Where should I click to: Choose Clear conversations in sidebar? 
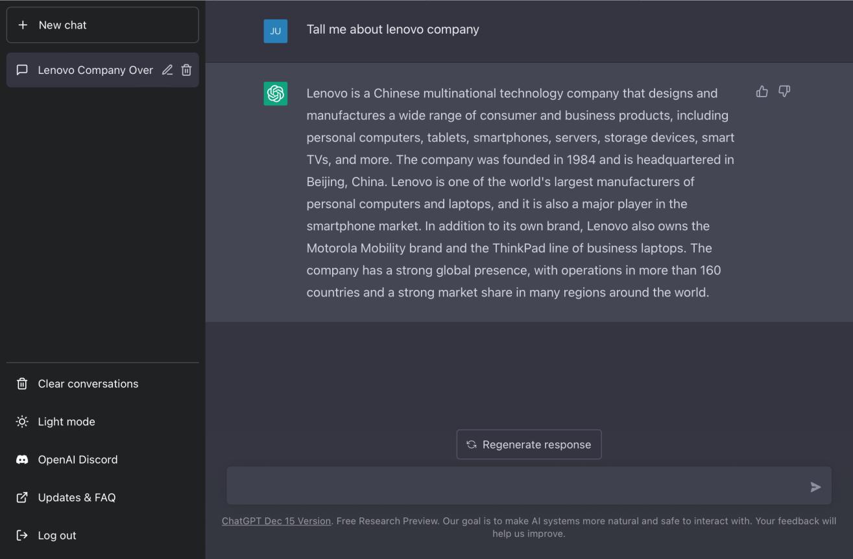coord(88,384)
